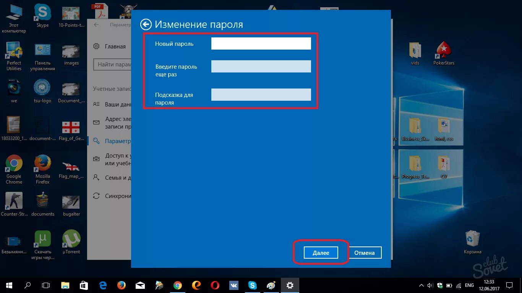Select the Корзина recycle bin icon
Screen dimensions: 522x293
(473, 243)
